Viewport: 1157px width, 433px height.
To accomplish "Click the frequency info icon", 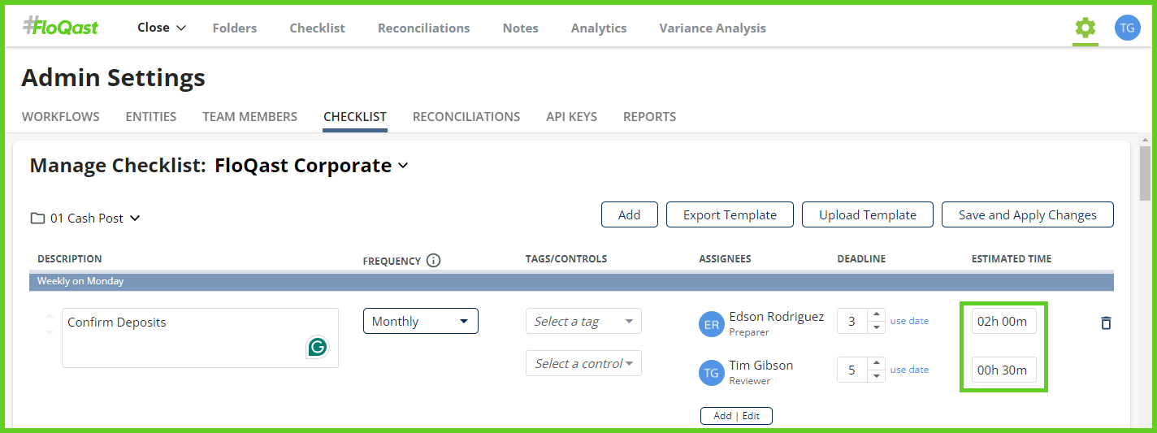I will tap(433, 261).
